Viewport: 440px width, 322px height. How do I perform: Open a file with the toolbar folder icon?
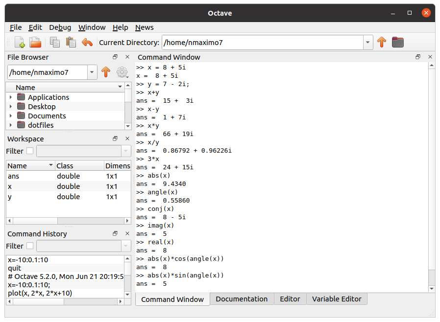35,43
